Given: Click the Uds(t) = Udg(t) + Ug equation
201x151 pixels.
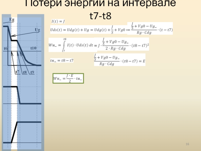Looking at the screenshot, I should pyautogui.click(x=88, y=30).
